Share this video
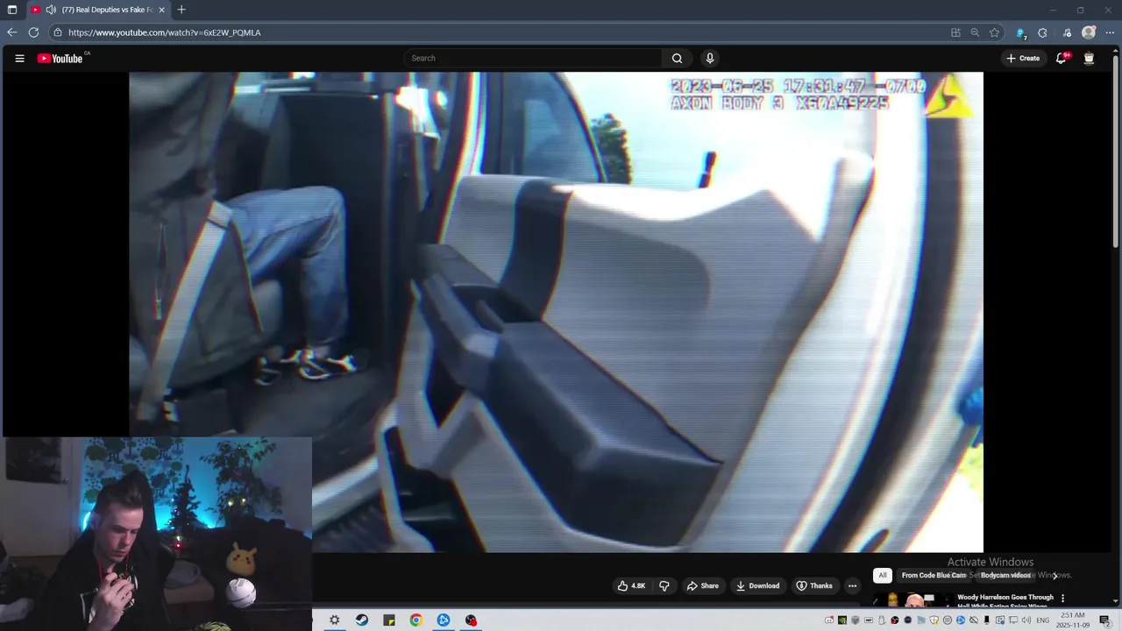Viewport: 1122px width, 631px height. pyautogui.click(x=703, y=585)
